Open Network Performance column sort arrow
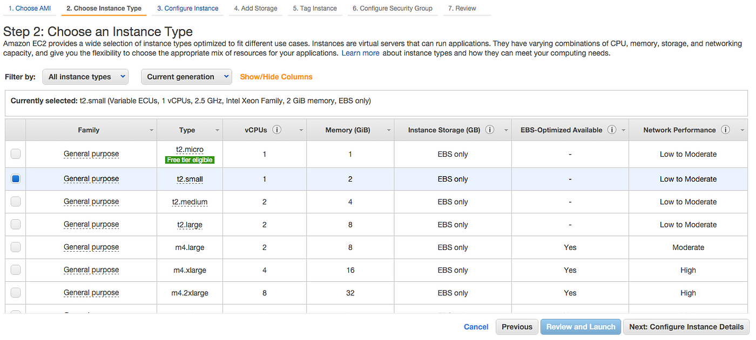Screen dimensions: 756x340 742,130
